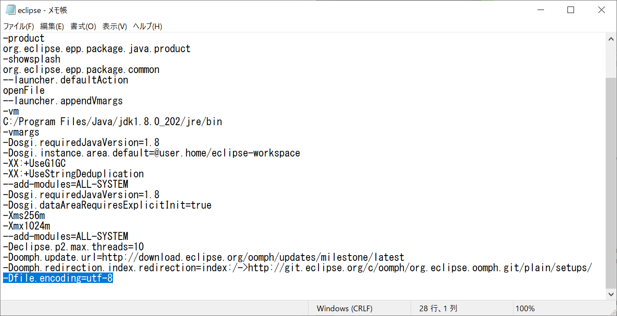Image resolution: width=617 pixels, height=316 pixels.
Task: Open the 書式(O) menu
Action: [x=83, y=26]
